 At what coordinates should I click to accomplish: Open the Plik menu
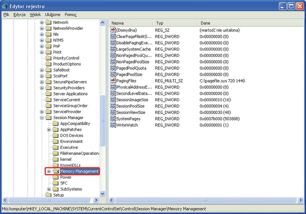point(6,15)
